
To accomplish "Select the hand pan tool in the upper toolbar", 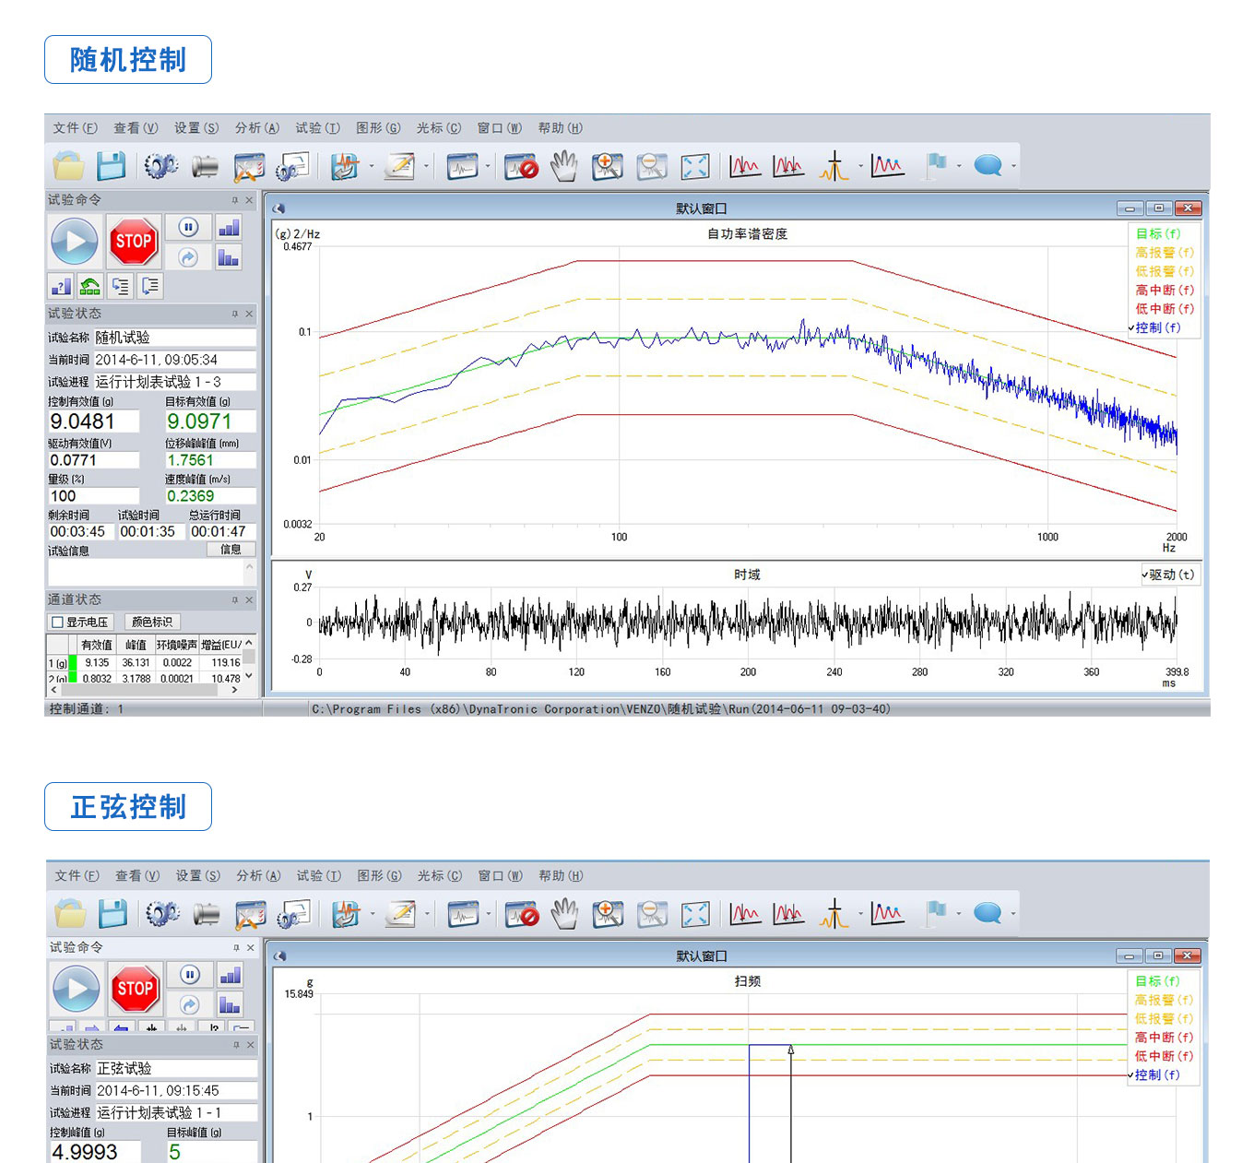I will pyautogui.click(x=563, y=167).
